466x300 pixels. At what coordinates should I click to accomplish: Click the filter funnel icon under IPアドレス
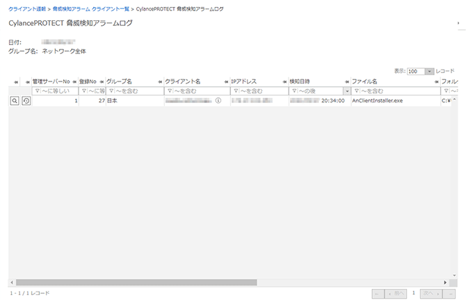pos(235,91)
